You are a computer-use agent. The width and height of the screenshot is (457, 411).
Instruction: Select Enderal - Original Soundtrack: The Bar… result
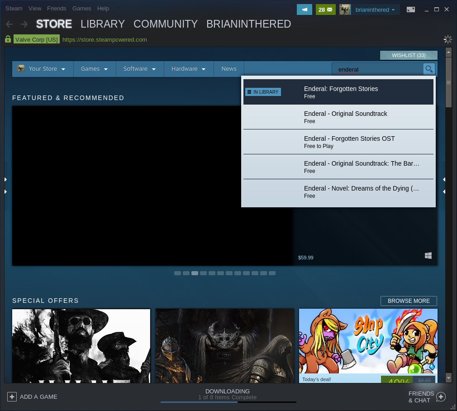click(x=338, y=167)
